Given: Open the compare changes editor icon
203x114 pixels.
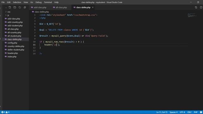Looking at the screenshot, I should click(x=196, y=7).
